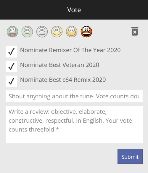Disable the Nominate Best c64 Remix 2020 checkbox
The image size is (148, 173).
[11, 81]
